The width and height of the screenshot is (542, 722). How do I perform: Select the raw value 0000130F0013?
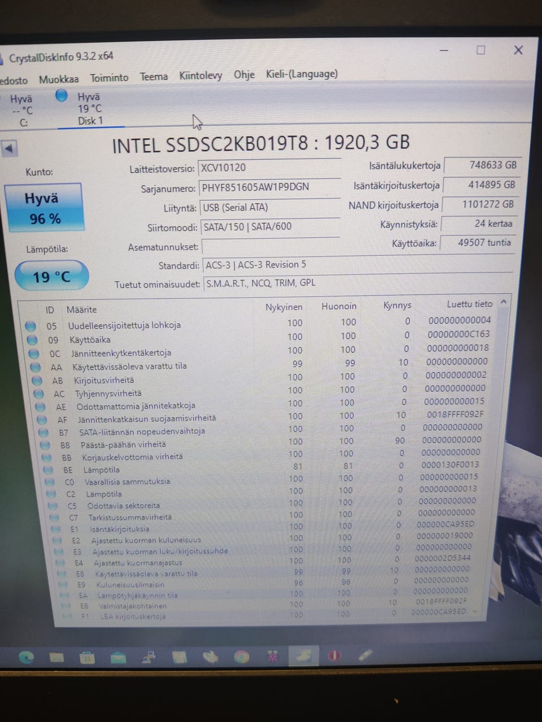[x=450, y=465]
